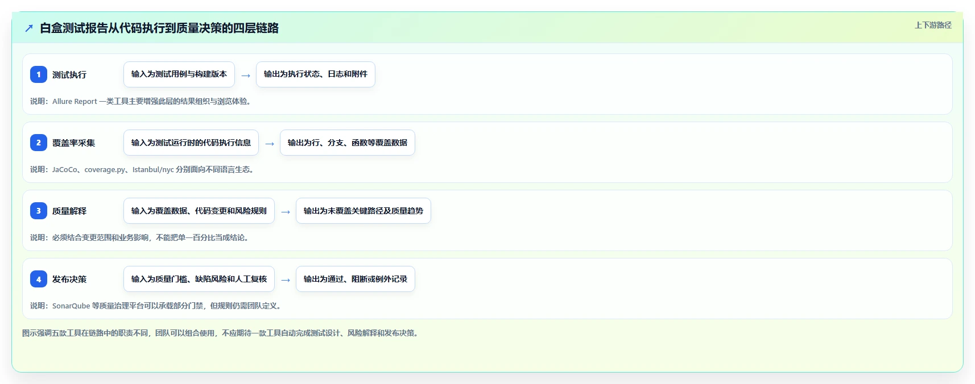Viewport: 975px width, 384px height.
Task: Select the SonarQube description line
Action: pos(157,306)
